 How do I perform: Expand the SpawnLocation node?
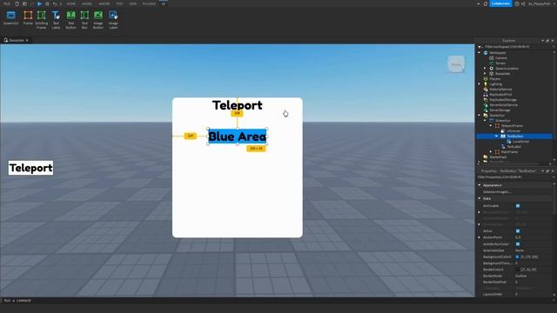coord(485,68)
